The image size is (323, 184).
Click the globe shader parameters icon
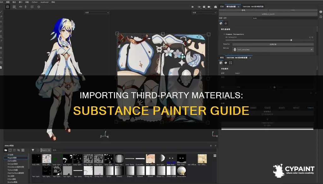pos(221,23)
